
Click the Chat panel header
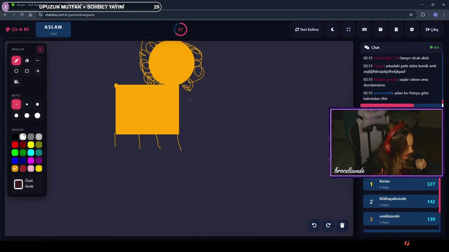[402, 47]
